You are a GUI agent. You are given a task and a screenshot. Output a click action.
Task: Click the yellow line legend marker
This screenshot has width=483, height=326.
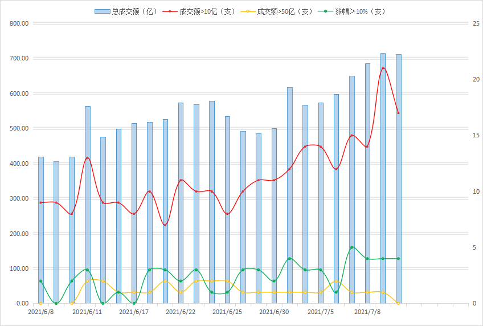(248, 12)
